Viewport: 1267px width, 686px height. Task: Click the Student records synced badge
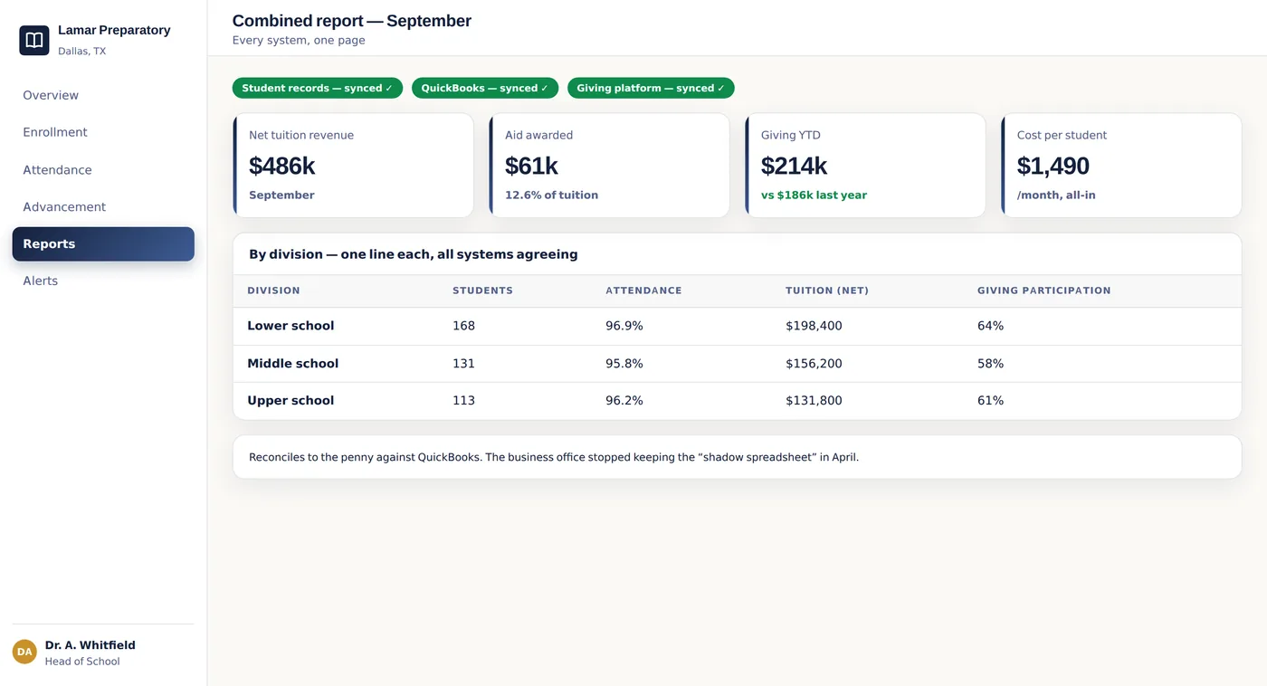[x=318, y=88]
